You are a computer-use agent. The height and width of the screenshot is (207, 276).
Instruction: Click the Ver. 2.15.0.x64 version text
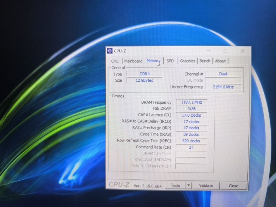click(x=148, y=186)
